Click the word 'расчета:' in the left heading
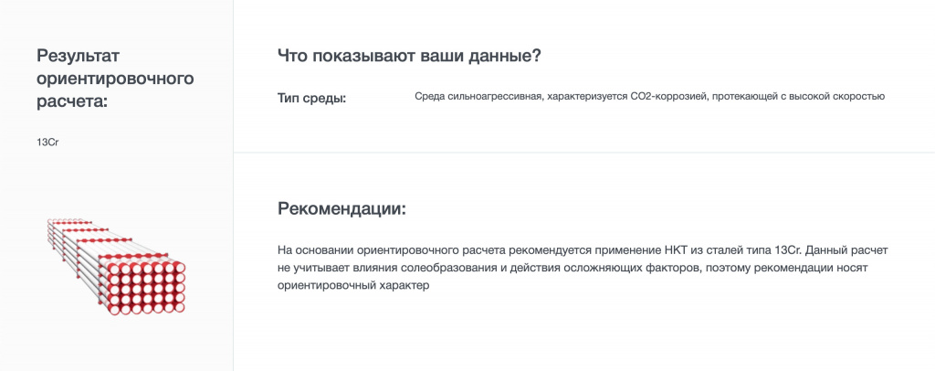 click(x=72, y=100)
